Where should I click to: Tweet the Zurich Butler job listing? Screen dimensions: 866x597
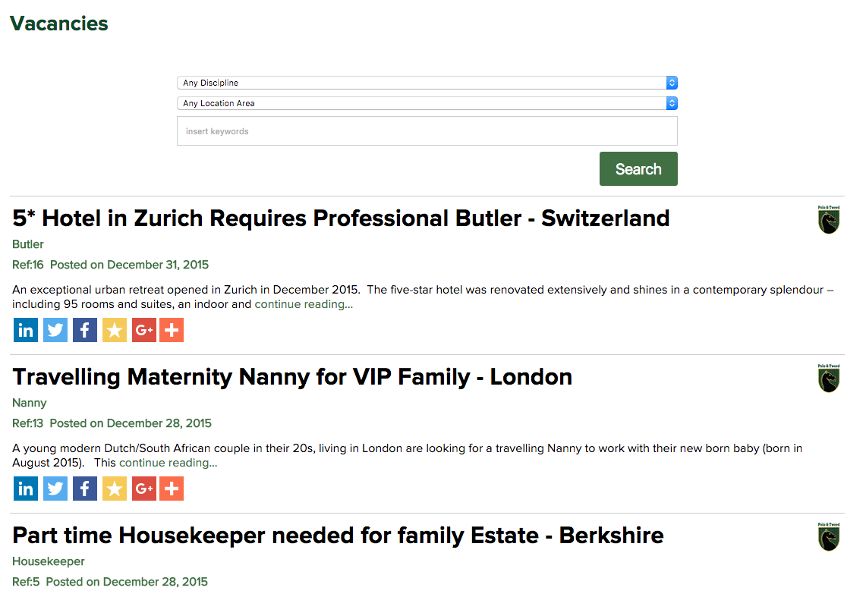pyautogui.click(x=55, y=329)
